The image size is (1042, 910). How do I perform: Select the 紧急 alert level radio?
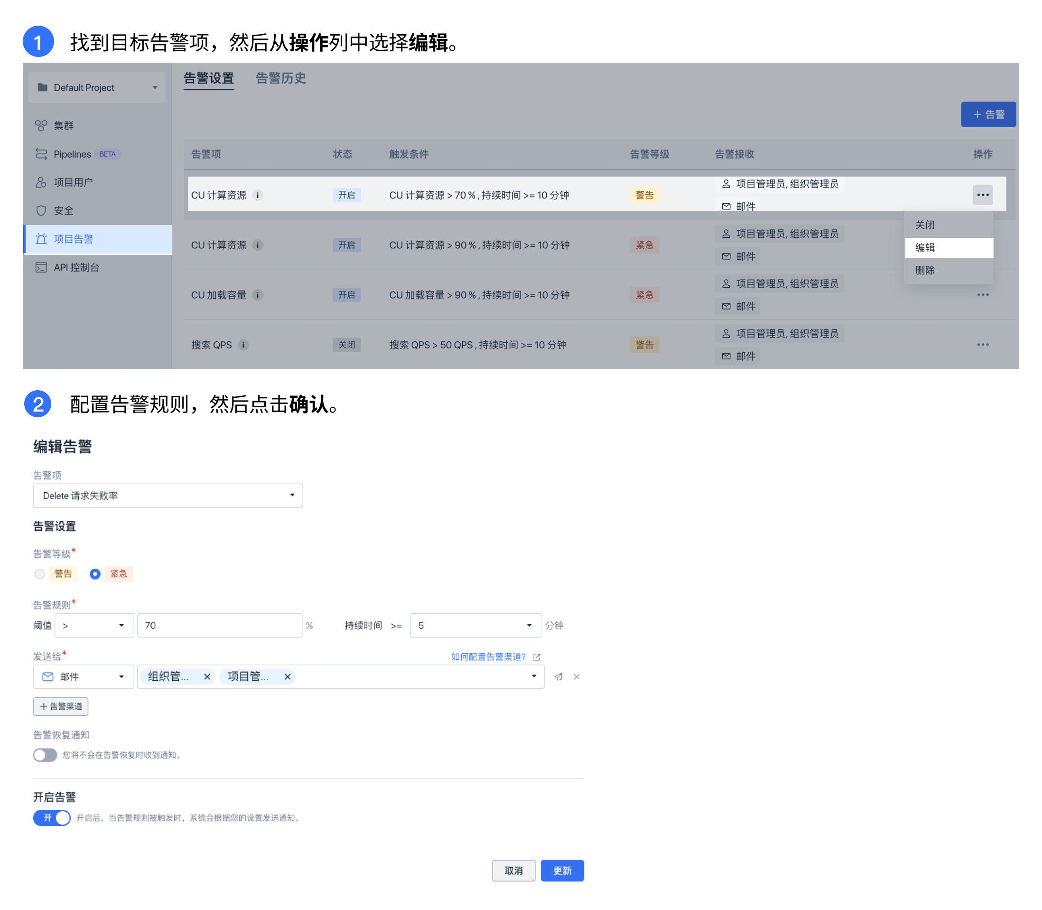coord(95,574)
